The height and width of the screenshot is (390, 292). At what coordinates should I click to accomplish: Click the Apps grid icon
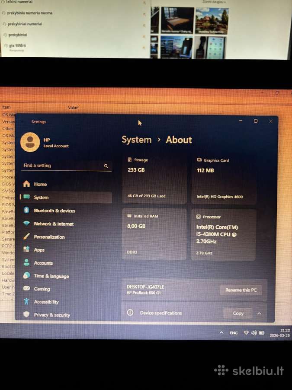(26, 249)
